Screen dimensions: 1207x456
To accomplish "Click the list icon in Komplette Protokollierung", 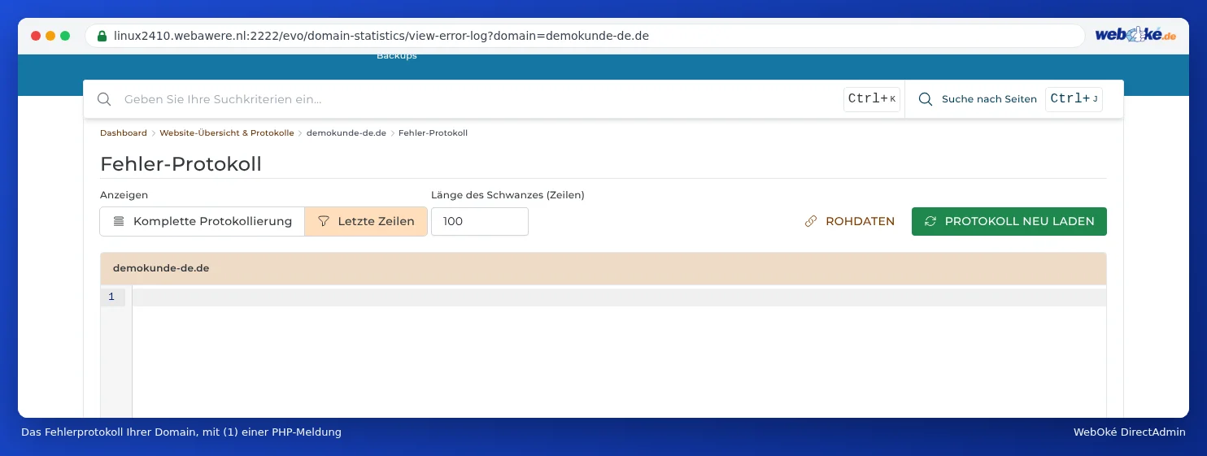I will pyautogui.click(x=119, y=221).
